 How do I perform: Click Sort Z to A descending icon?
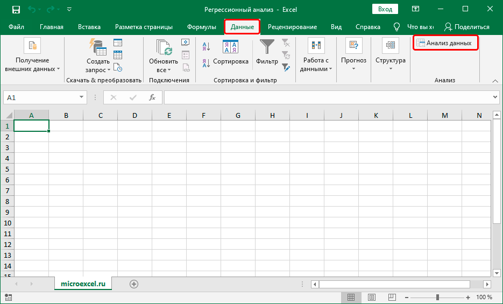tap(206, 63)
